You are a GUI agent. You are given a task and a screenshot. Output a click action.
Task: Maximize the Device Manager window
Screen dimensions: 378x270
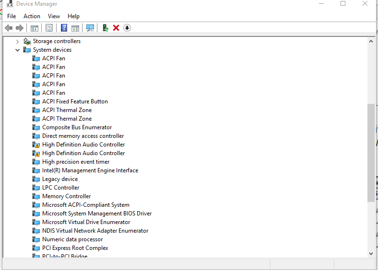click(x=343, y=4)
